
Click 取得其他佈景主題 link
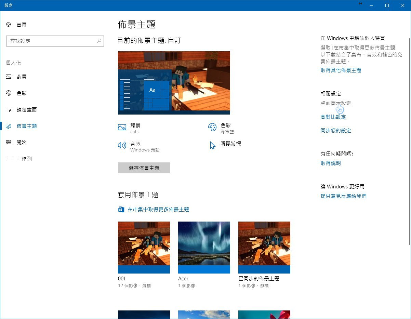pos(341,70)
